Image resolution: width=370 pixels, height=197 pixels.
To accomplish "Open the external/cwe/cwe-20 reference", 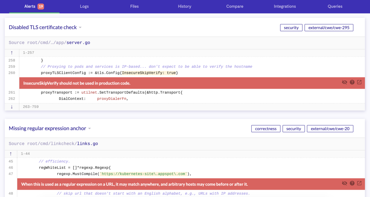I will (x=330, y=128).
